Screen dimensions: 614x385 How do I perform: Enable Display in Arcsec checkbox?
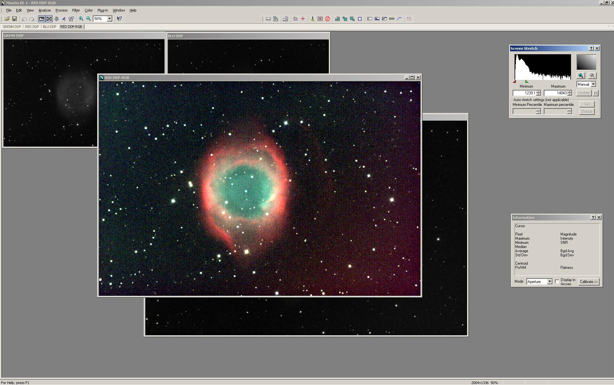pos(557,282)
